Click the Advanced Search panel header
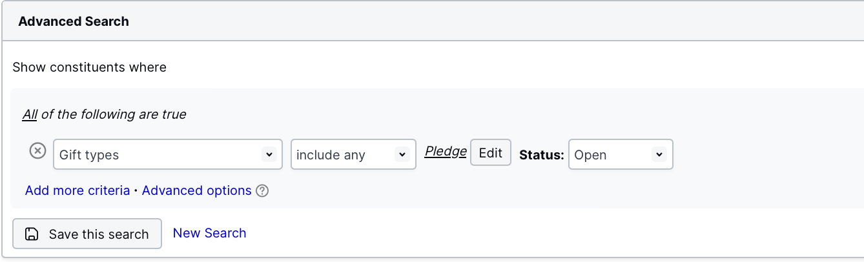This screenshot has height=262, width=864. pyautogui.click(x=432, y=21)
